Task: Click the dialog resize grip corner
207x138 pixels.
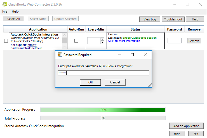Action: [x=150, y=85]
